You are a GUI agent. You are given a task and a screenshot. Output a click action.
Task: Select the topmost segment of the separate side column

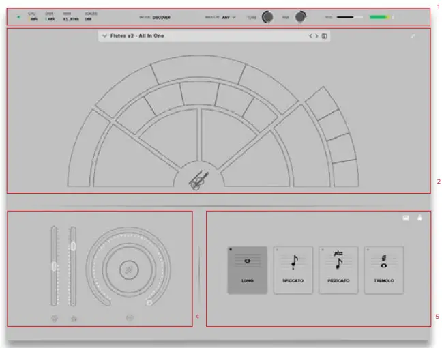pyautogui.click(x=322, y=102)
